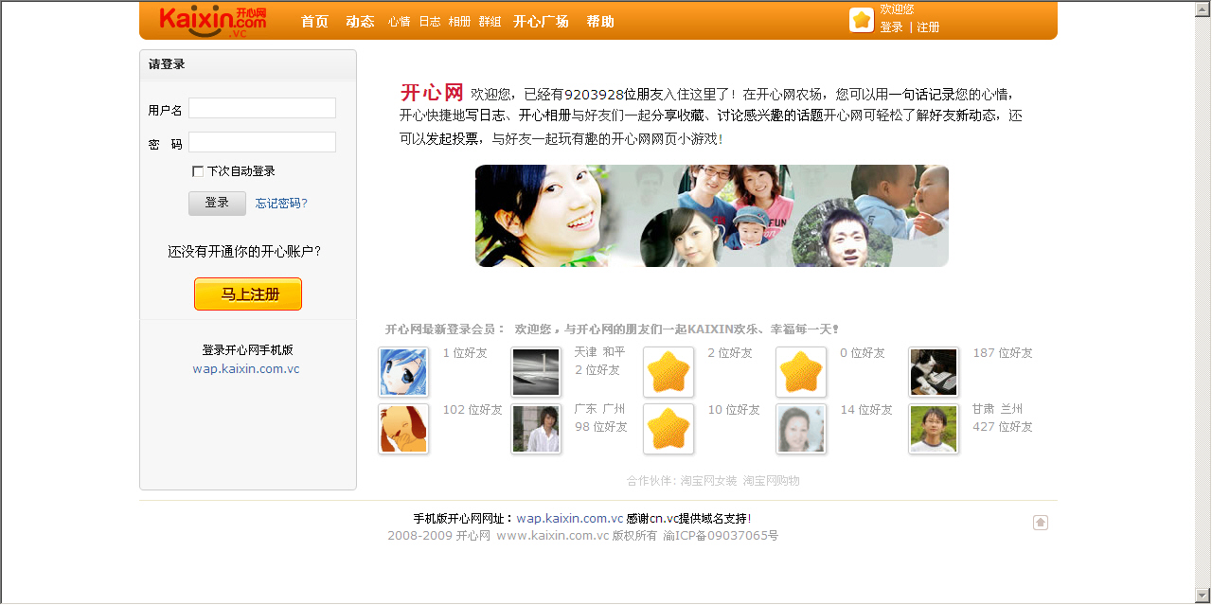Open 相册 in the navigation bar

point(459,21)
